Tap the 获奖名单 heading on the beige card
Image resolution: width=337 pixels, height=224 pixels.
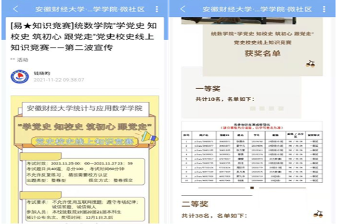[x=263, y=53]
